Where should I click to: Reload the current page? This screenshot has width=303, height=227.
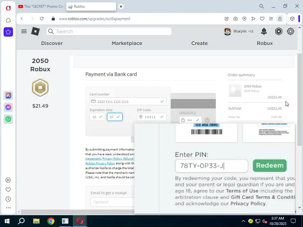click(x=42, y=19)
